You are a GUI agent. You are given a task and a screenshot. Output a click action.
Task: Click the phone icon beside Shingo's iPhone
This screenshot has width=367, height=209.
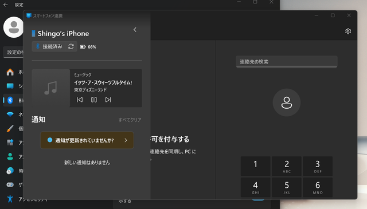click(33, 33)
